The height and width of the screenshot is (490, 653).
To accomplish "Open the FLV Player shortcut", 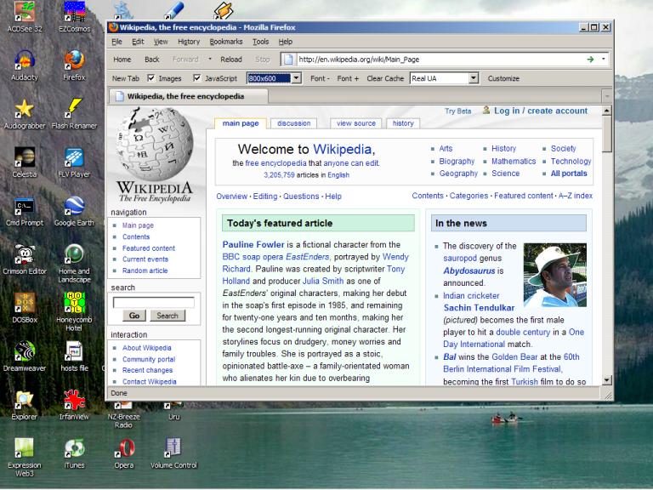I will click(x=74, y=162).
